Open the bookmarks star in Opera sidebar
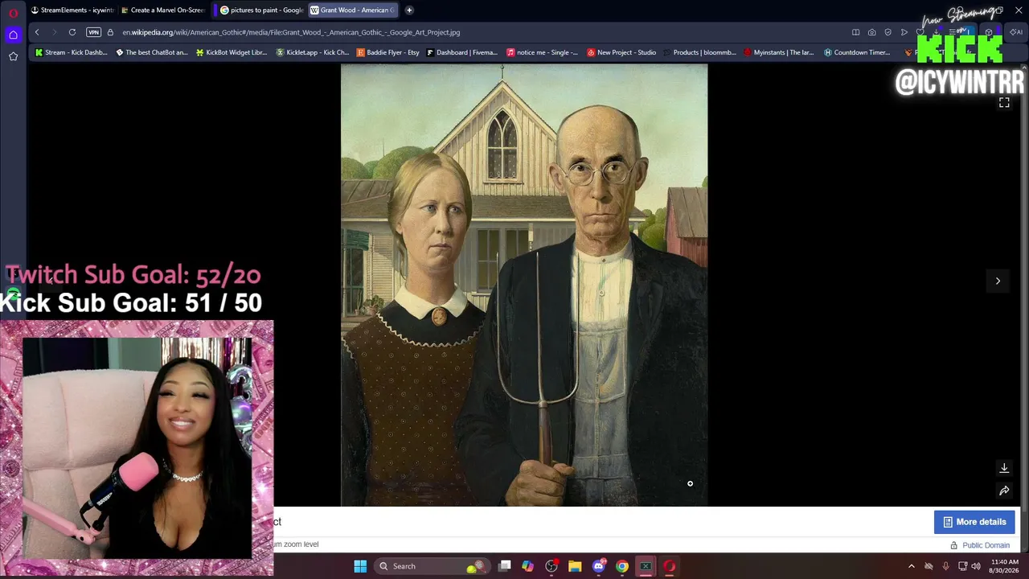 click(13, 56)
